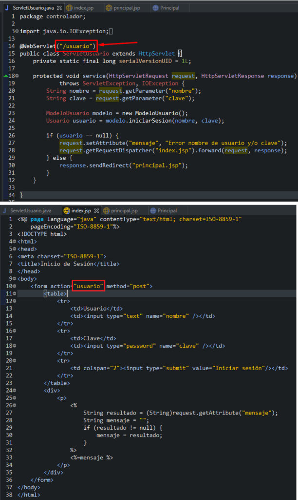The height and width of the screenshot is (500, 298).
Task: Collapse the <form> element fold marker
Action: tap(14, 286)
